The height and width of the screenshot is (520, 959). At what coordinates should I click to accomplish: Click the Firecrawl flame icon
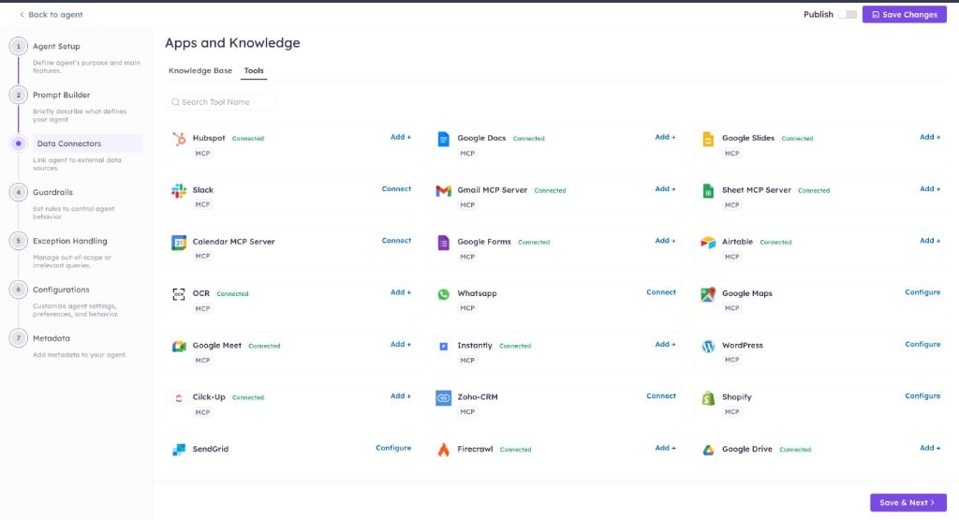point(443,450)
